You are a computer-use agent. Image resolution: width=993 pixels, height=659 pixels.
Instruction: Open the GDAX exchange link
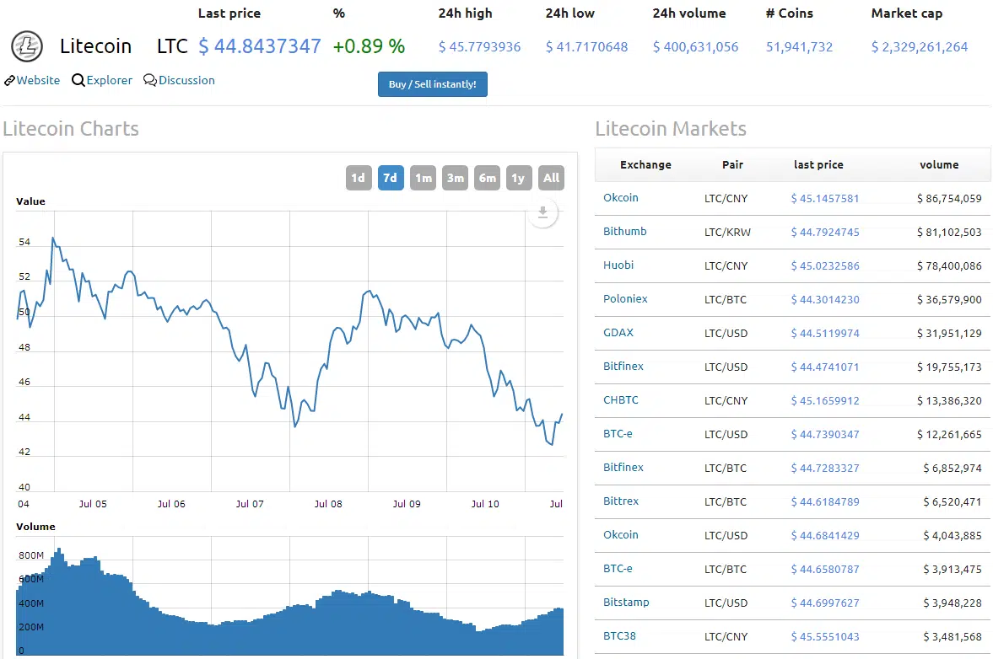(618, 333)
